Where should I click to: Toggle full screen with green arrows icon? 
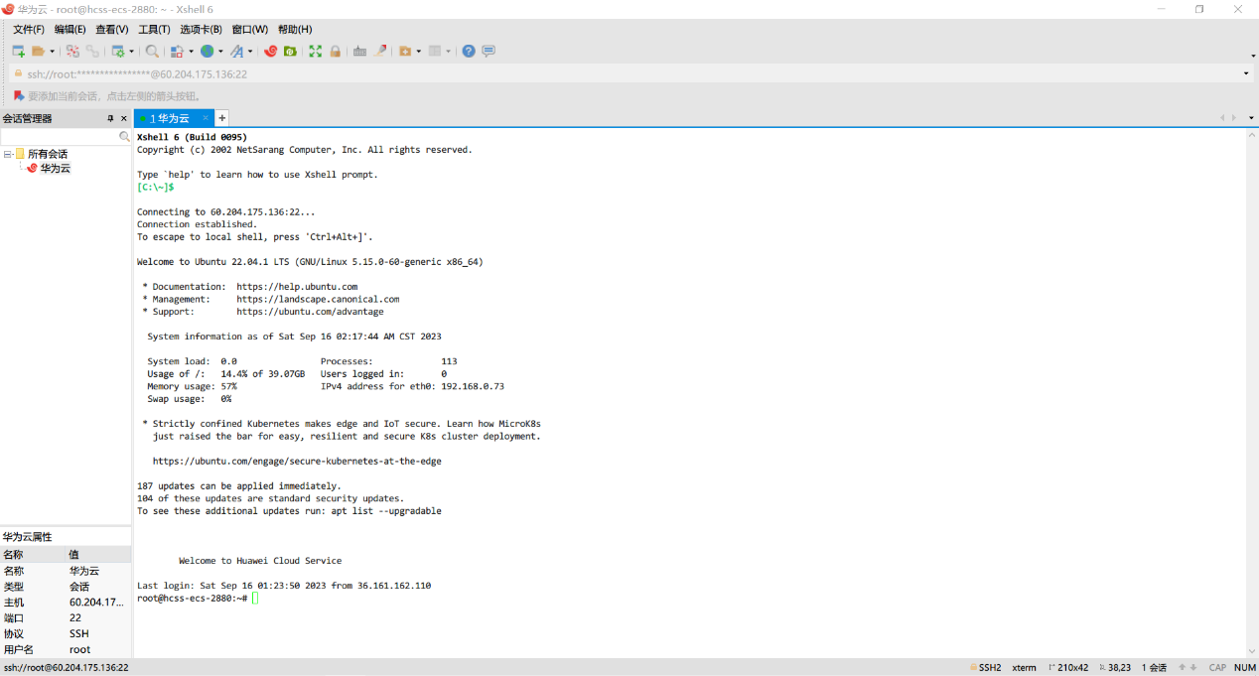[316, 51]
